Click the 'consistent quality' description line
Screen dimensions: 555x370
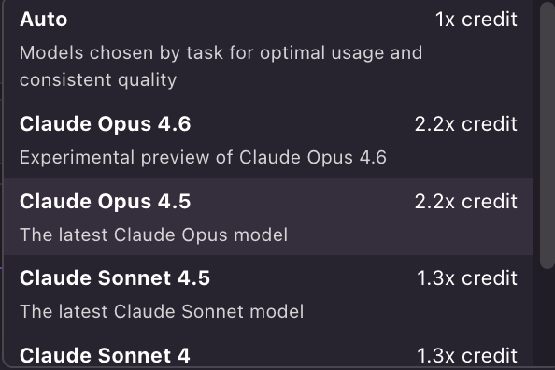click(98, 80)
